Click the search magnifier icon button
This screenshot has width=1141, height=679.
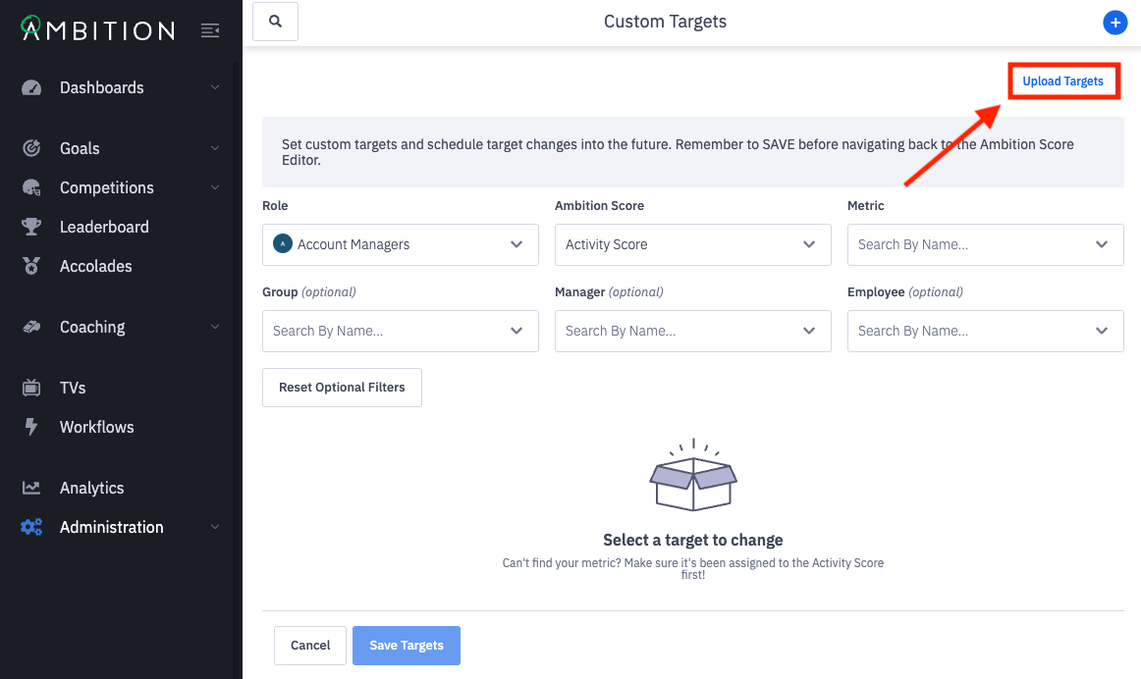[x=275, y=22]
